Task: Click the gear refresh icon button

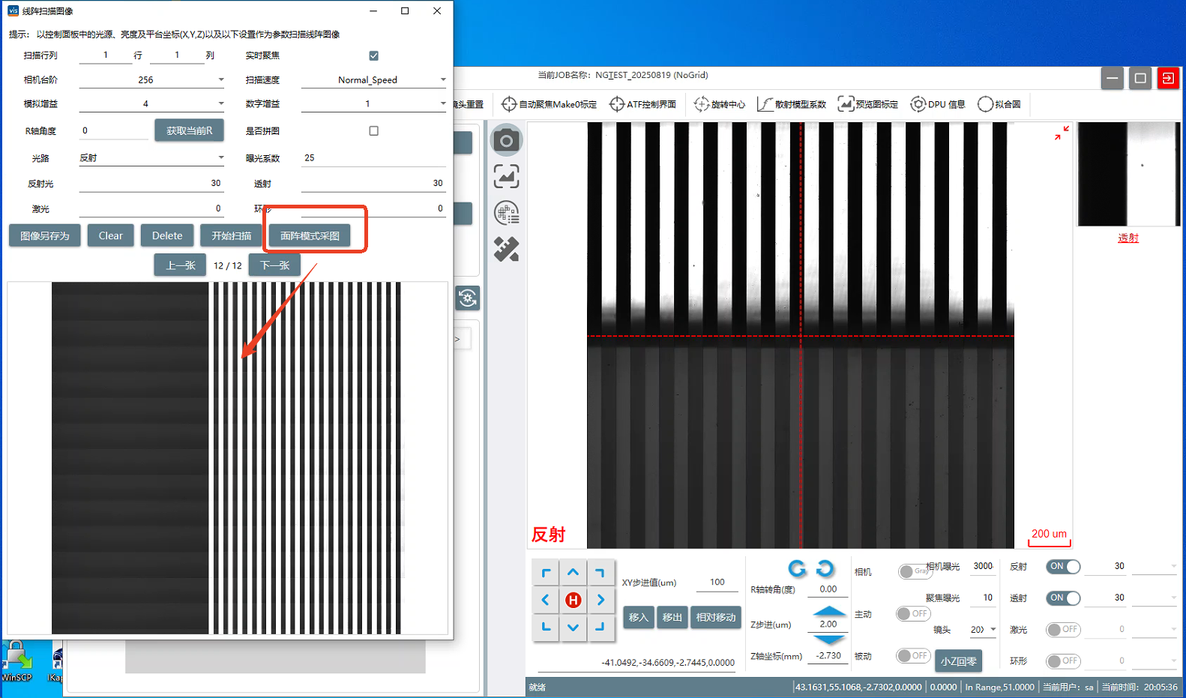Action: [468, 298]
